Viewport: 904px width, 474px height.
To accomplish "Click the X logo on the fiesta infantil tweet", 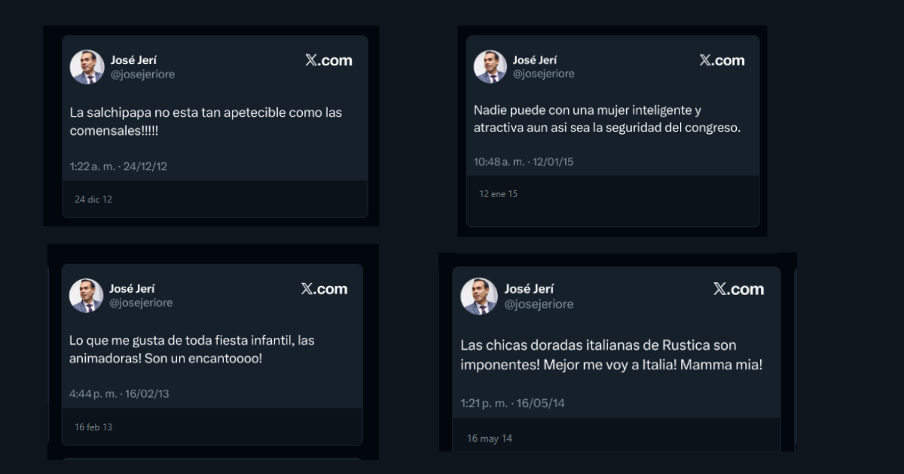I will 322,288.
